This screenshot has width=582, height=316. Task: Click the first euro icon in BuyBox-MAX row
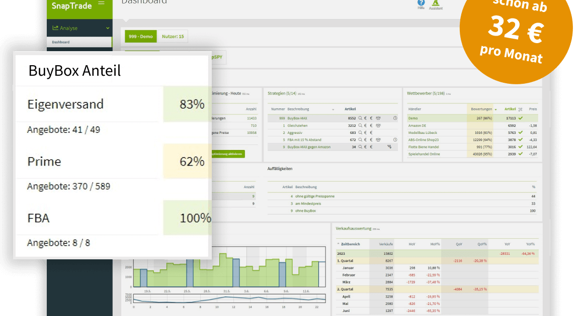point(366,118)
